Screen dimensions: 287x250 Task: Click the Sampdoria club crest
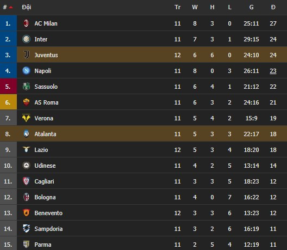[x=26, y=229]
